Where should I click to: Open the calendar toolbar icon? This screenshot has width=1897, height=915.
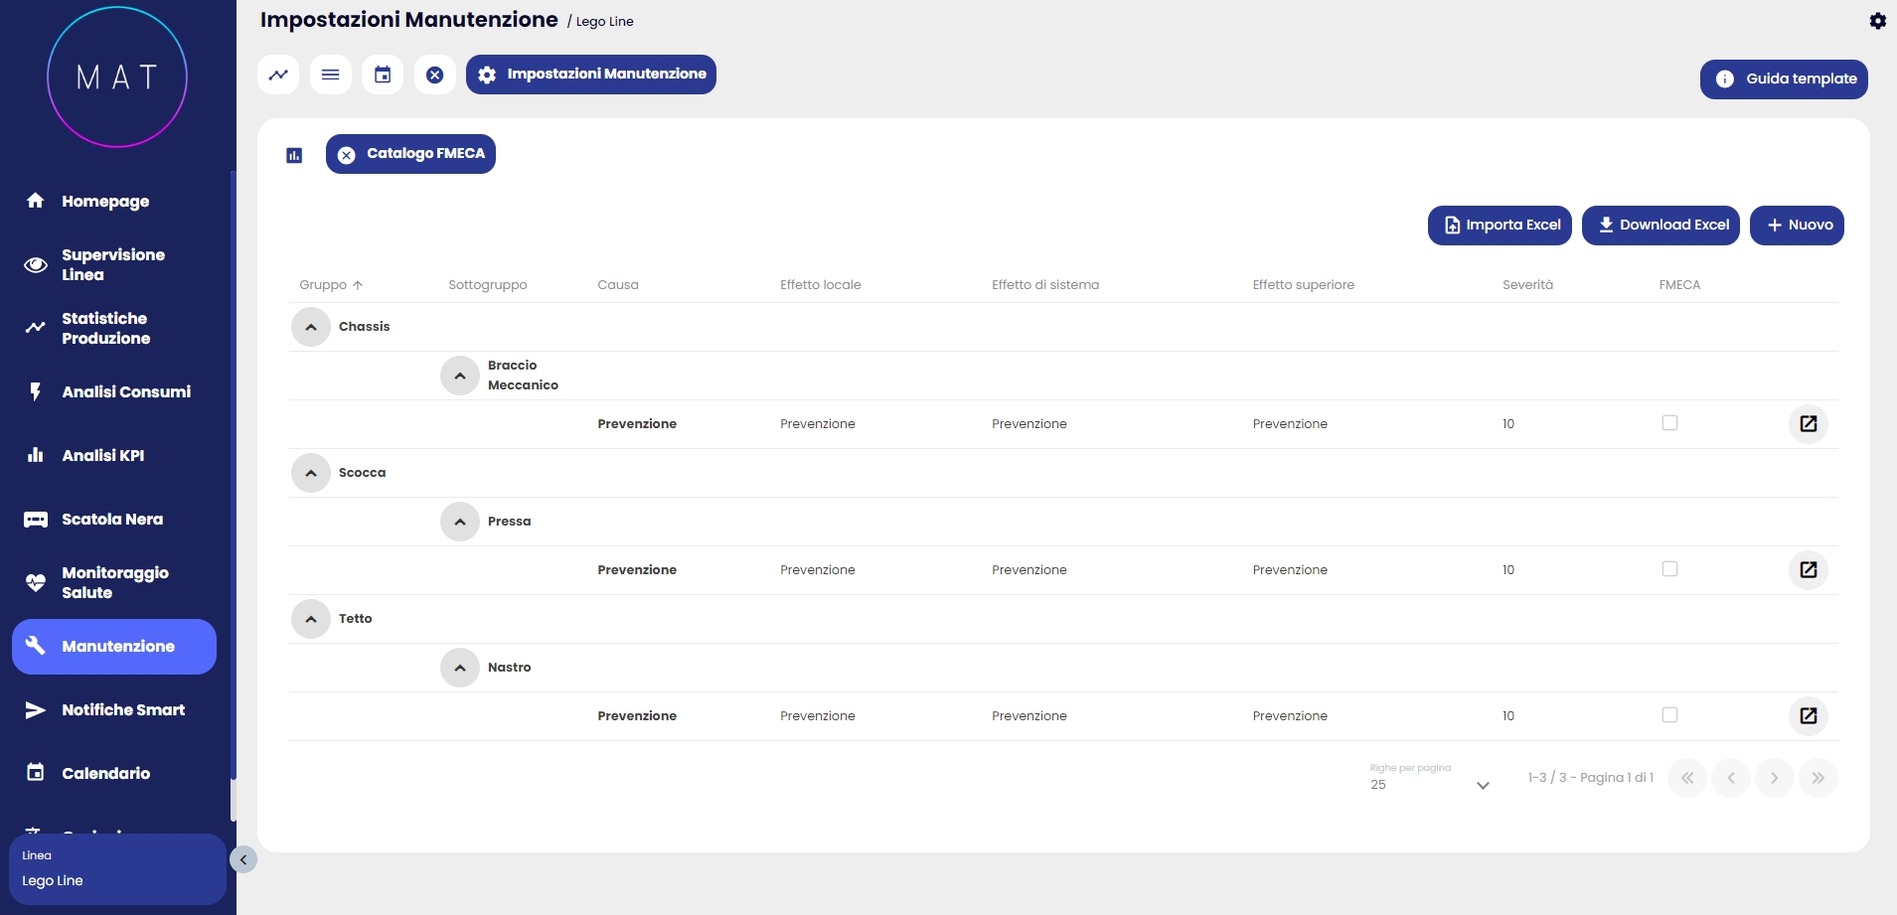383,75
